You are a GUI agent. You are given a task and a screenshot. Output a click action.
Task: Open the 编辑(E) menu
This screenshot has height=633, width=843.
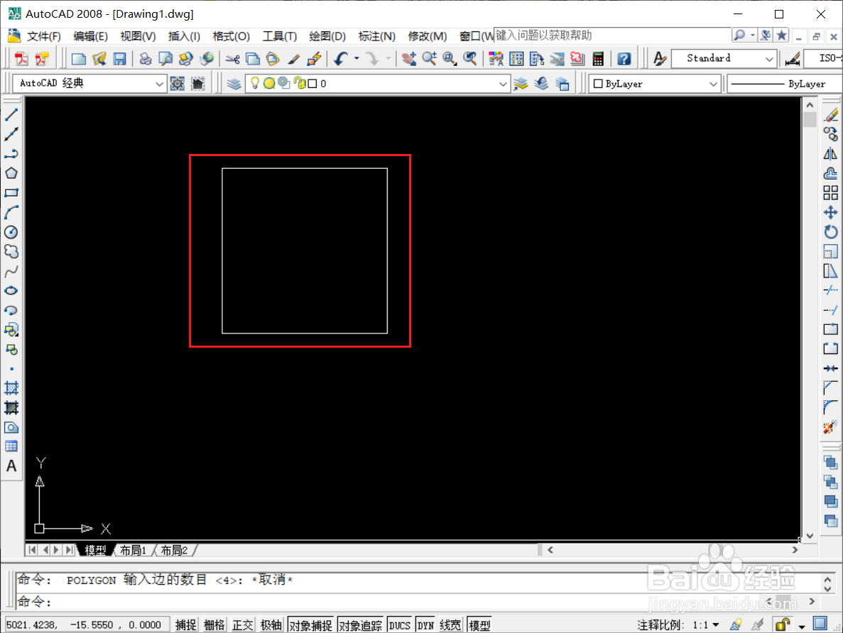(90, 36)
